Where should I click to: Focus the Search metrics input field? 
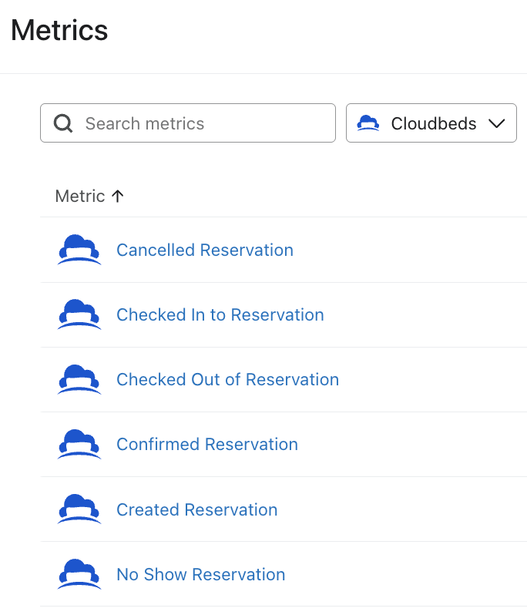(x=200, y=123)
